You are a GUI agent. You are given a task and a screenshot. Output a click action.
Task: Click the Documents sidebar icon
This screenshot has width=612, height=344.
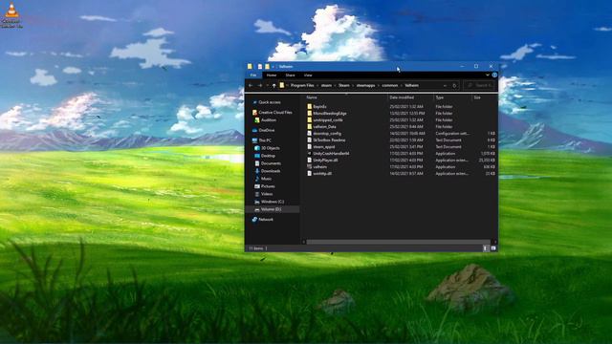coord(257,163)
